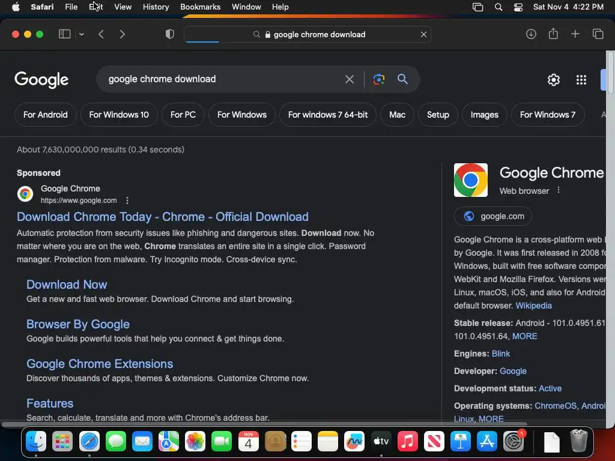Switch to Images results
The image size is (615, 461).
pos(485,115)
